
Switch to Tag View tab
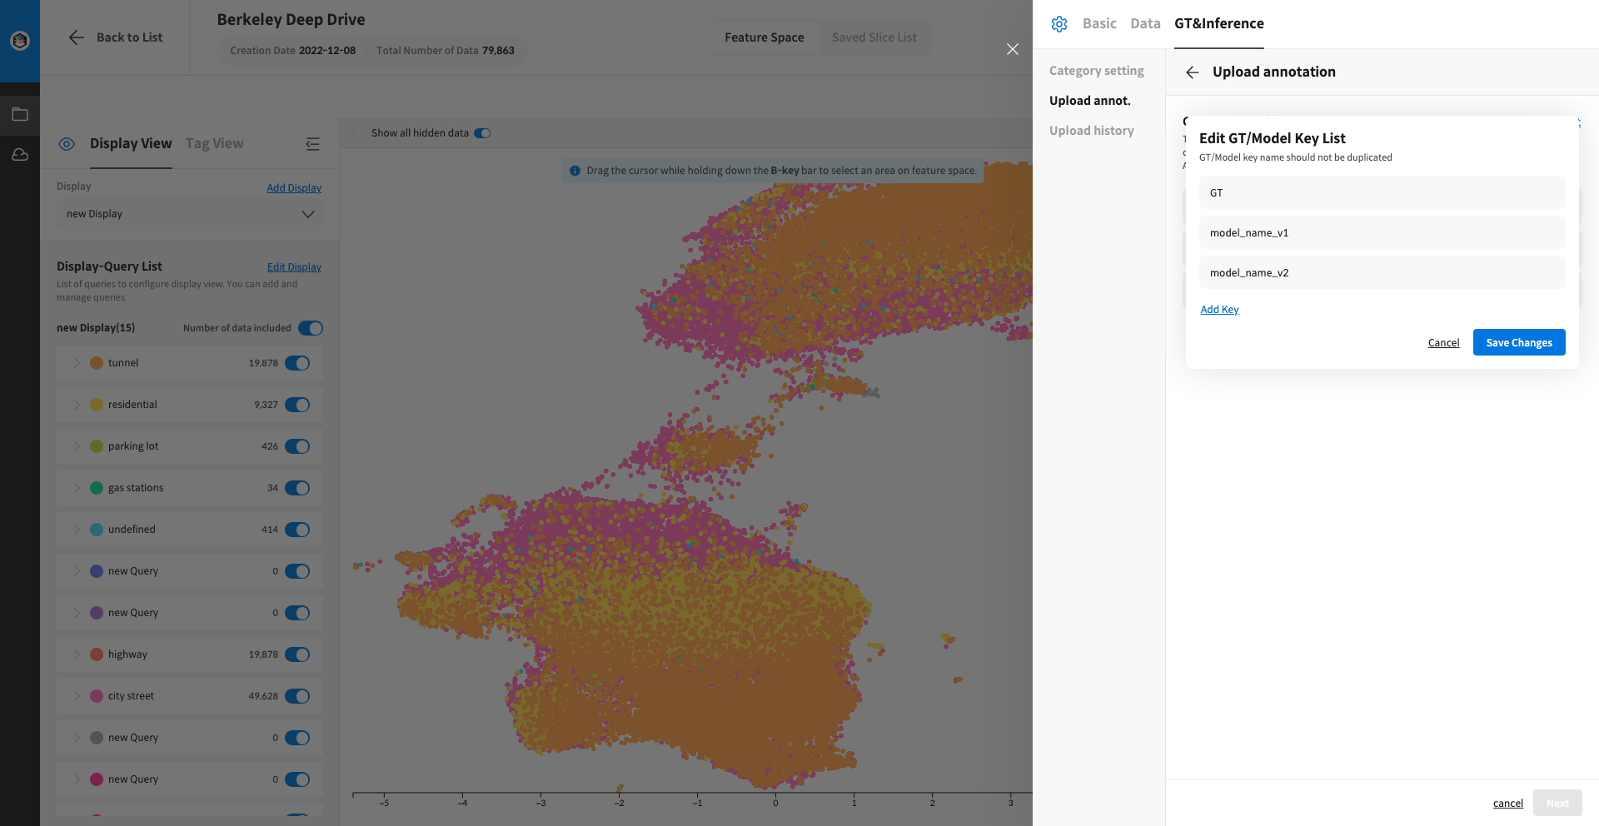tap(214, 144)
